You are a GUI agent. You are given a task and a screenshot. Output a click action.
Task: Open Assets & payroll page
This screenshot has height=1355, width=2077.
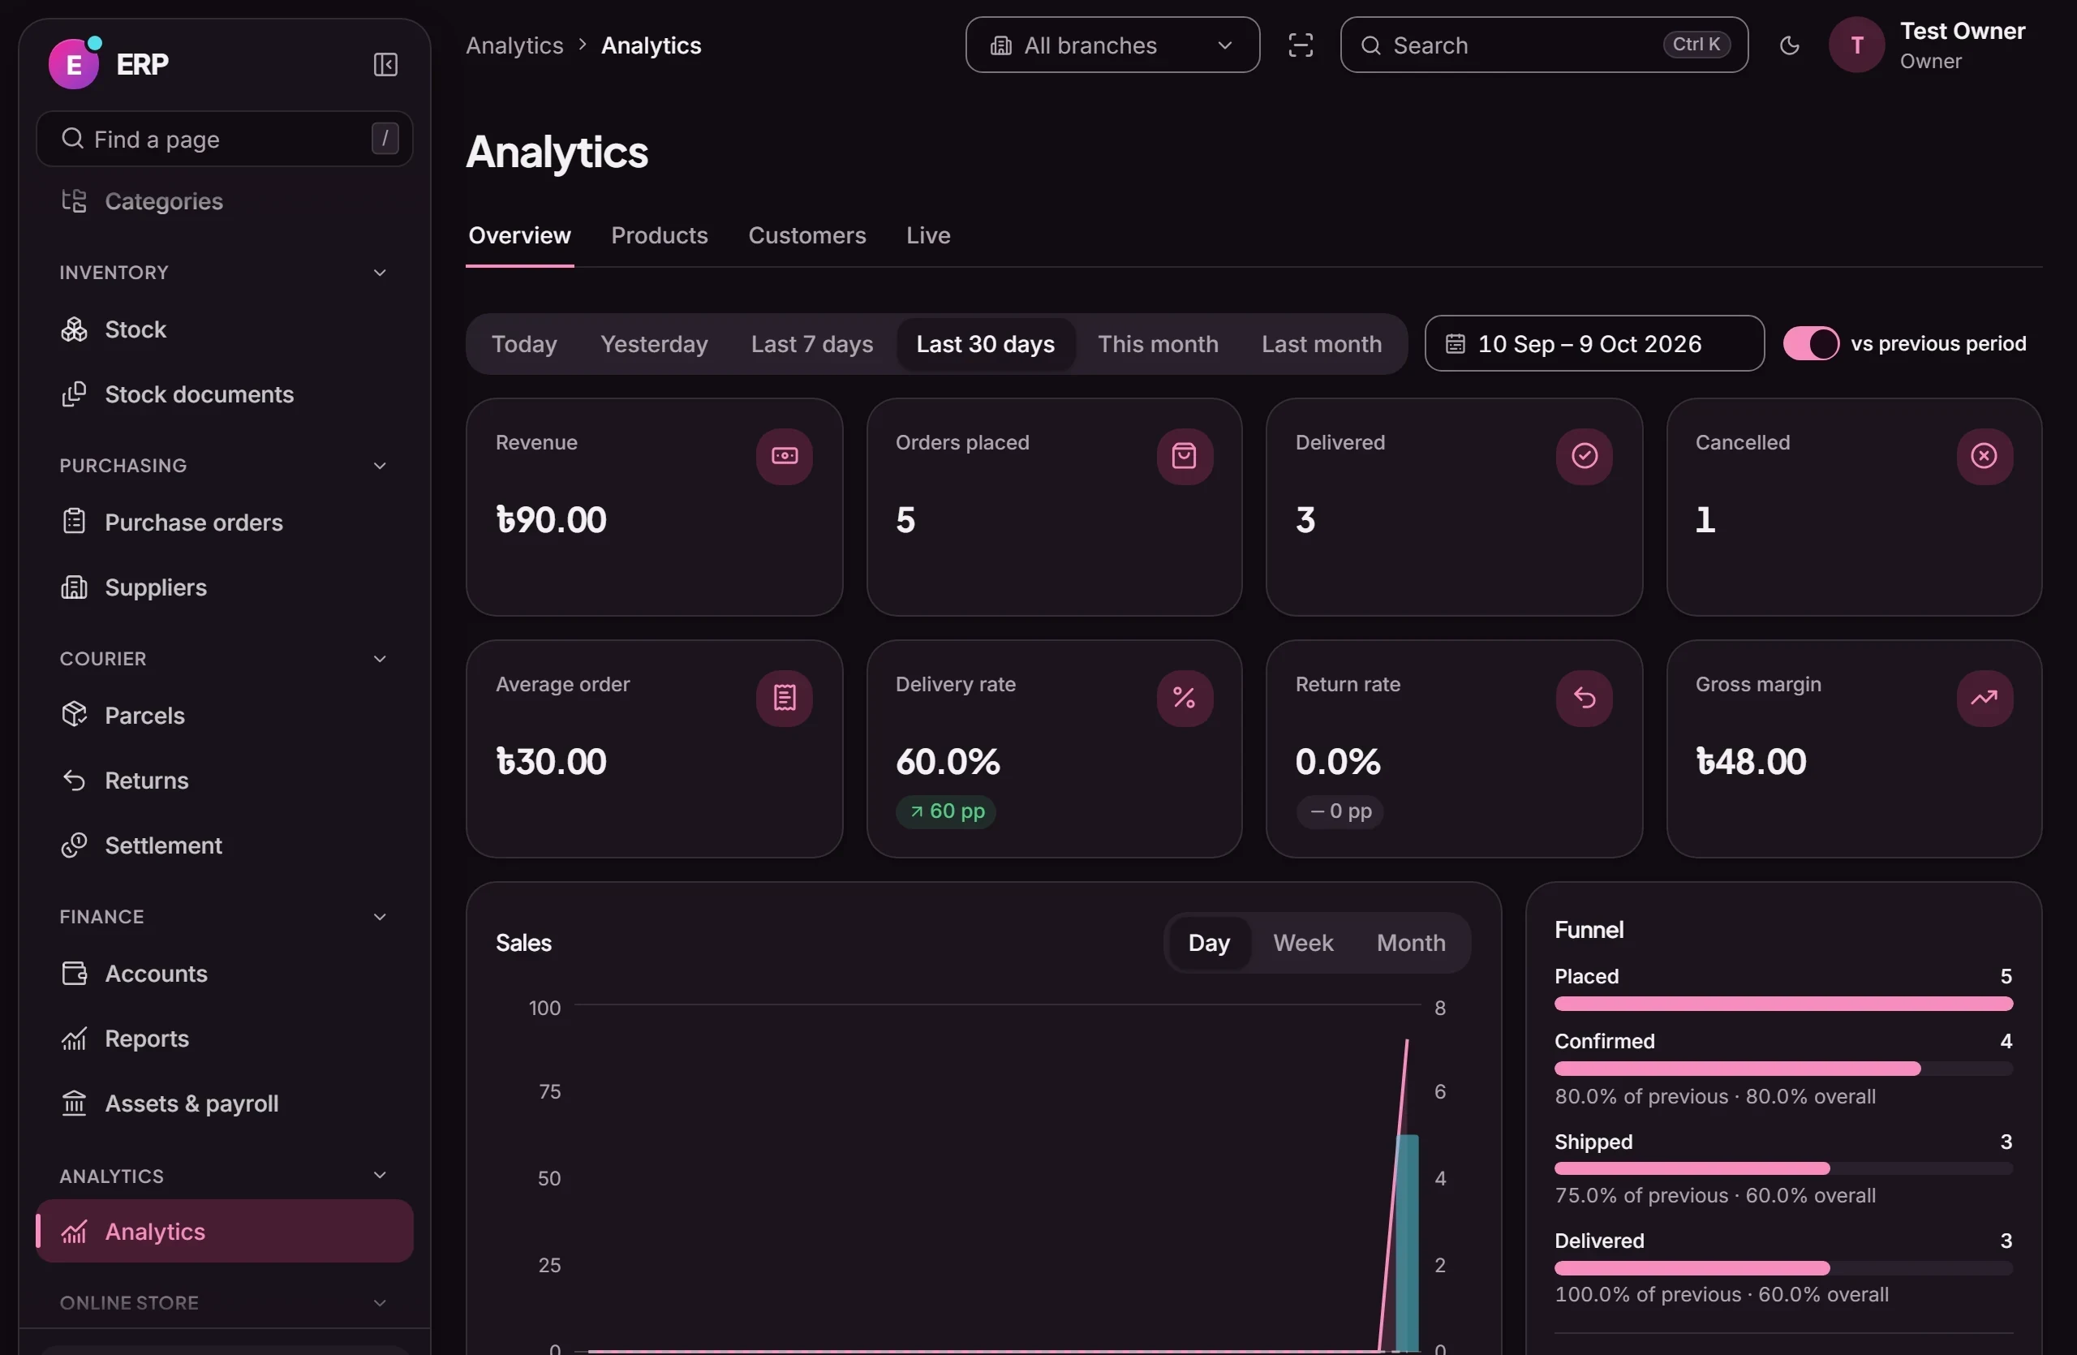click(224, 1103)
